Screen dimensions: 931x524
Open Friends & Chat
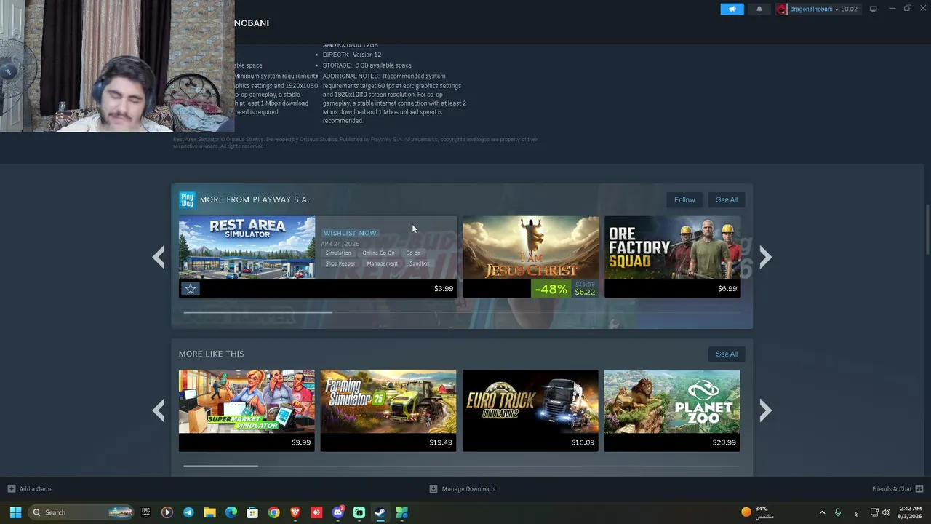(x=898, y=489)
